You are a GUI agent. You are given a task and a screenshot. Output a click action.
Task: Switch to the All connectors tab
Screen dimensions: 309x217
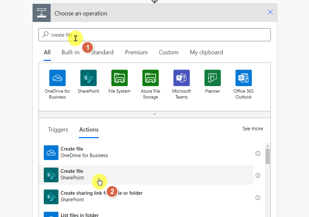coord(47,52)
